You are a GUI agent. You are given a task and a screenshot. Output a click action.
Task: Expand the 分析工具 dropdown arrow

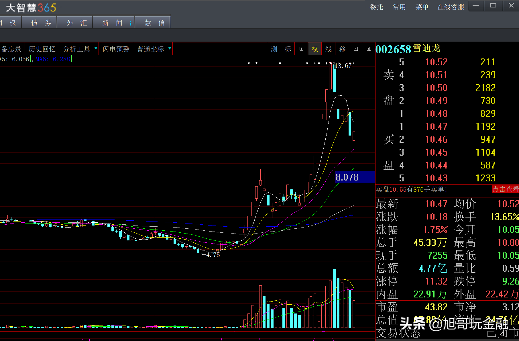[x=96, y=48]
